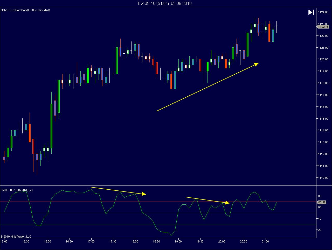Click the 1120,00 price axis label
The image size is (332, 250).
(x=323, y=59)
